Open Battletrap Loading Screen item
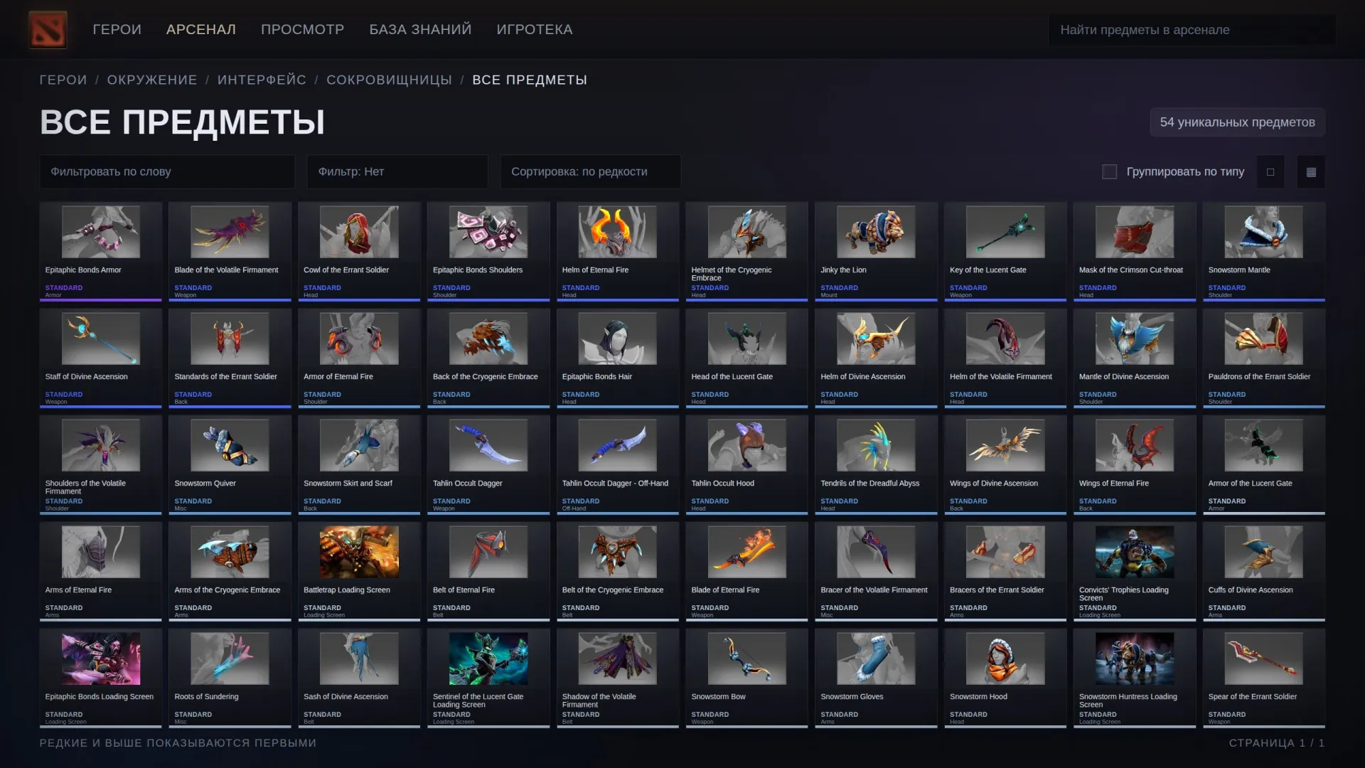 (x=359, y=571)
